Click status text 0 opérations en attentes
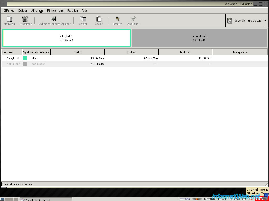 [17, 184]
